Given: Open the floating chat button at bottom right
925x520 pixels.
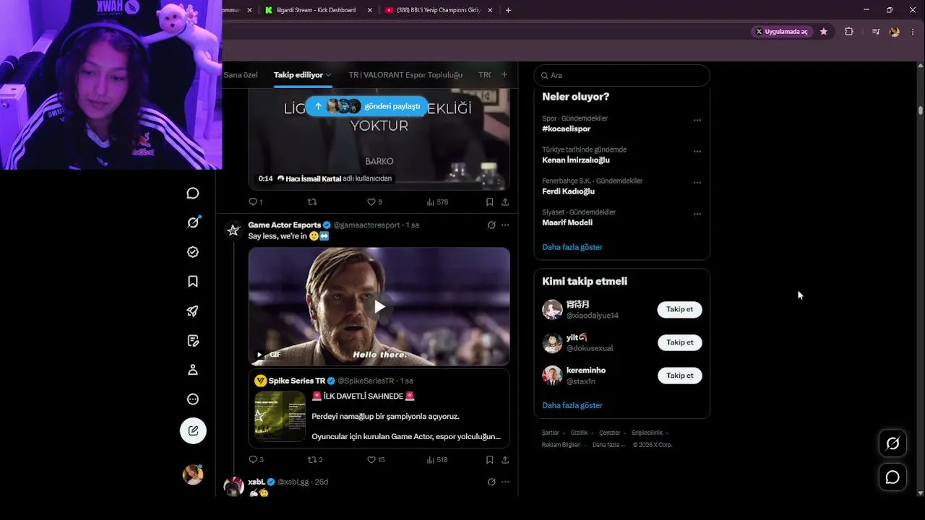Looking at the screenshot, I should click(x=892, y=477).
